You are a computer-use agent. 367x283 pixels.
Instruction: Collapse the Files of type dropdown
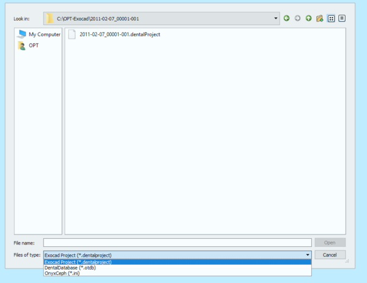click(x=308, y=255)
